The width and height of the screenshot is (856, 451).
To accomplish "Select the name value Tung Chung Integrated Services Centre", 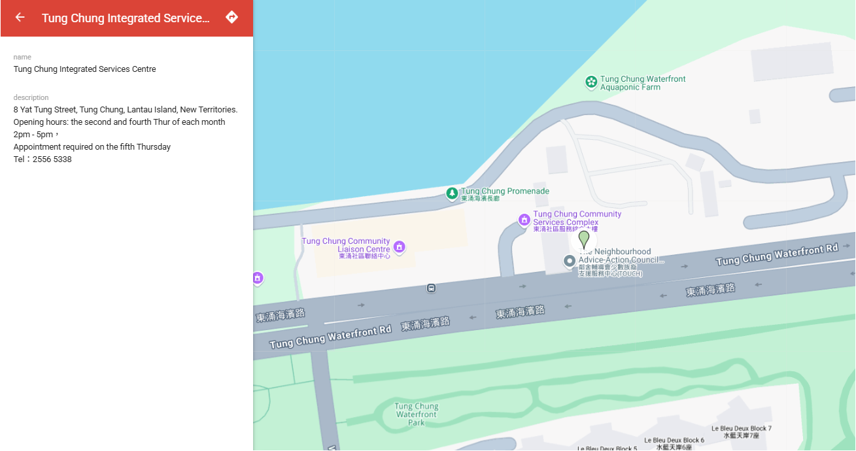I will pyautogui.click(x=85, y=69).
